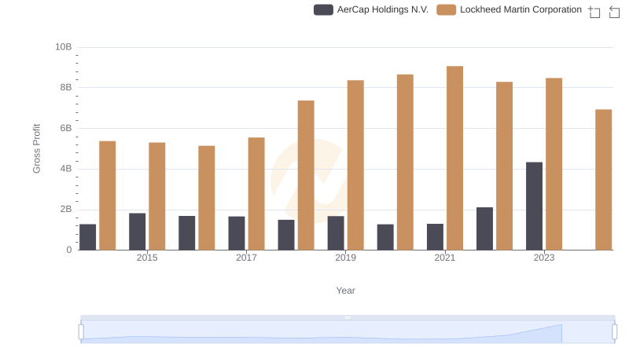Click the Gross Profit axis title
Screen dimensions: 629x362
[36, 148]
